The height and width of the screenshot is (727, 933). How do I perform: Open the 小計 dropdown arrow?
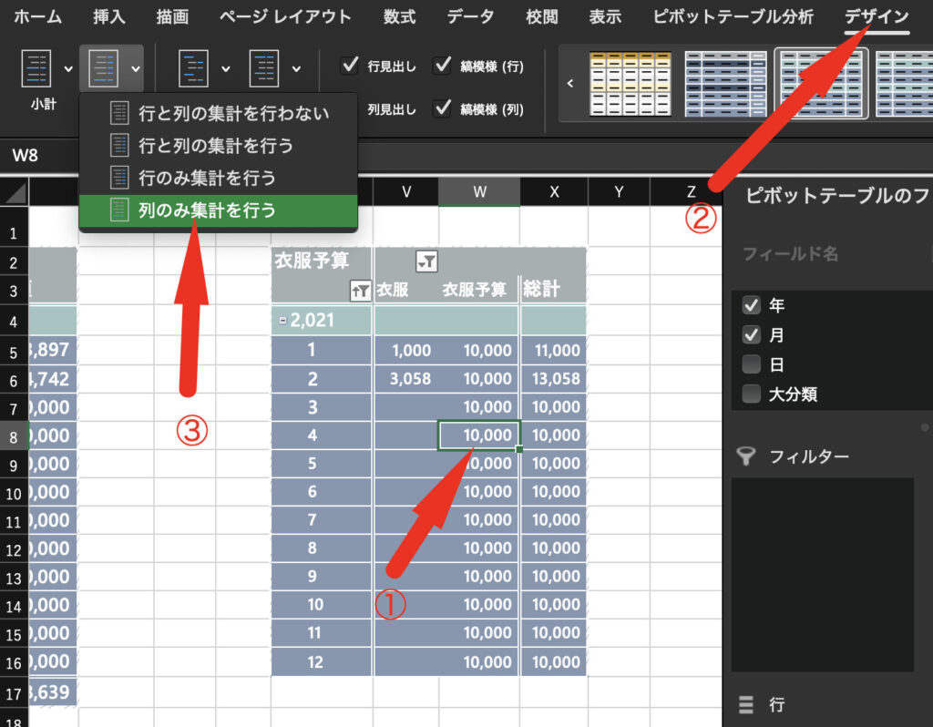[x=67, y=69]
